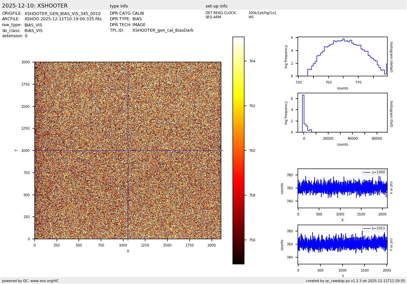Click the color bar scale beside the image
Image resolution: width=407 pixels, height=284 pixels.
click(x=238, y=150)
